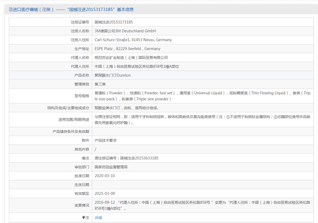Click the 管理类别 label
This screenshot has height=223, width=318.
pyautogui.click(x=82, y=84)
